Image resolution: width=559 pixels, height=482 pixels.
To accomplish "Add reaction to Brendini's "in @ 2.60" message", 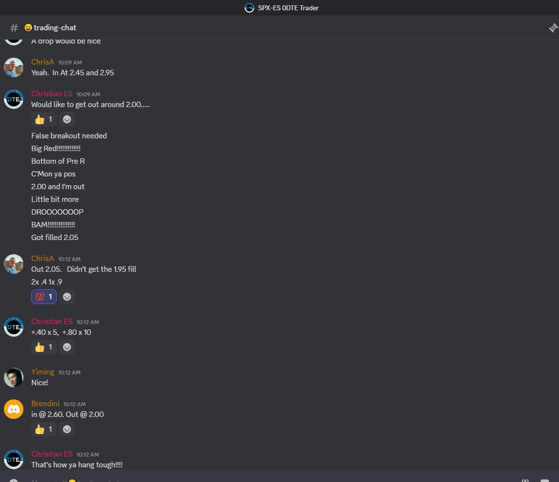I will 67,429.
